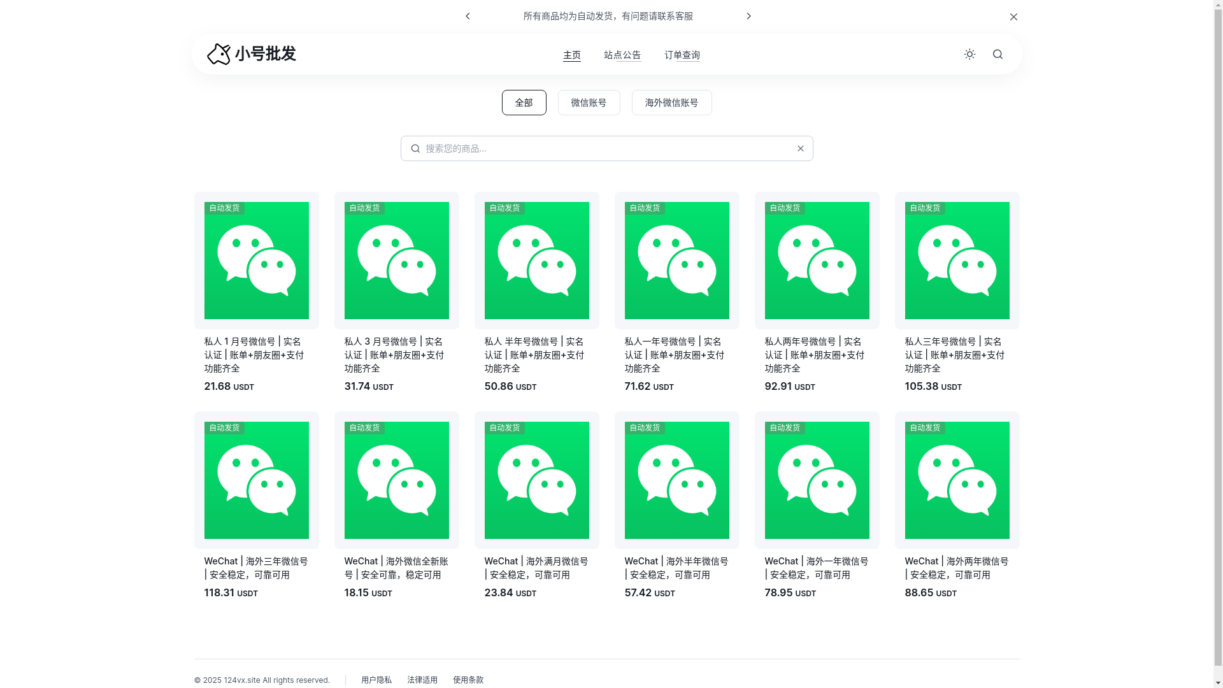Image resolution: width=1223 pixels, height=688 pixels.
Task: Click the 50.86 USDT price
Action: (510, 387)
